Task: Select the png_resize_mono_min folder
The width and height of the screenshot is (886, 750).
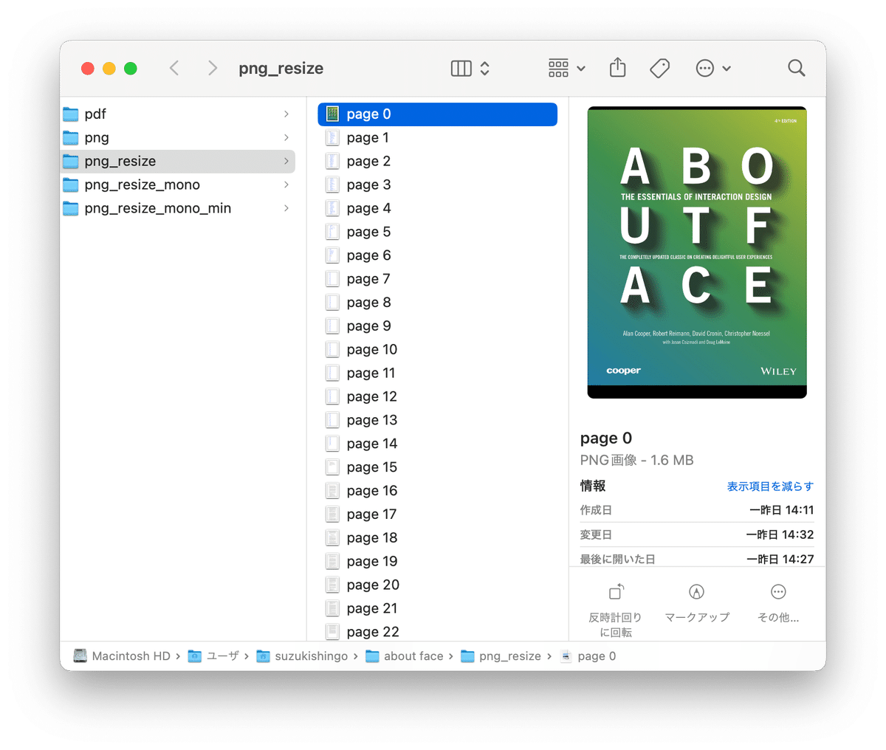Action: (x=178, y=208)
